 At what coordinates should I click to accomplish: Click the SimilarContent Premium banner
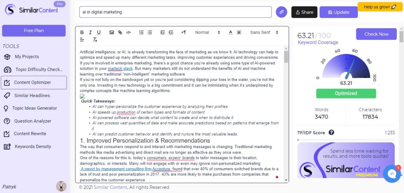[x=346, y=160]
